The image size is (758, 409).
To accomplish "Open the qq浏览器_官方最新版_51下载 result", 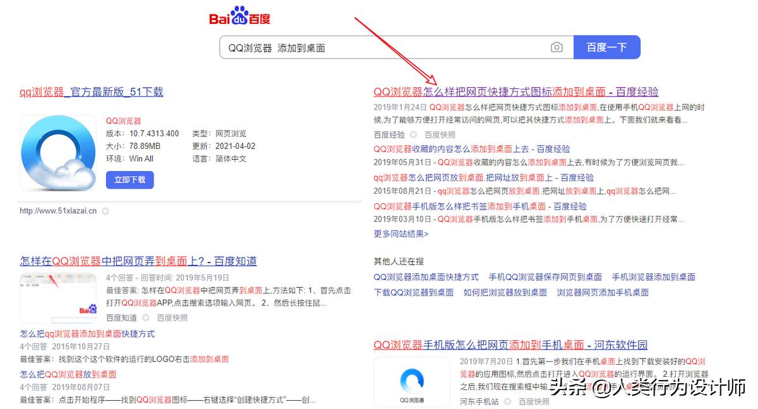I will (90, 92).
